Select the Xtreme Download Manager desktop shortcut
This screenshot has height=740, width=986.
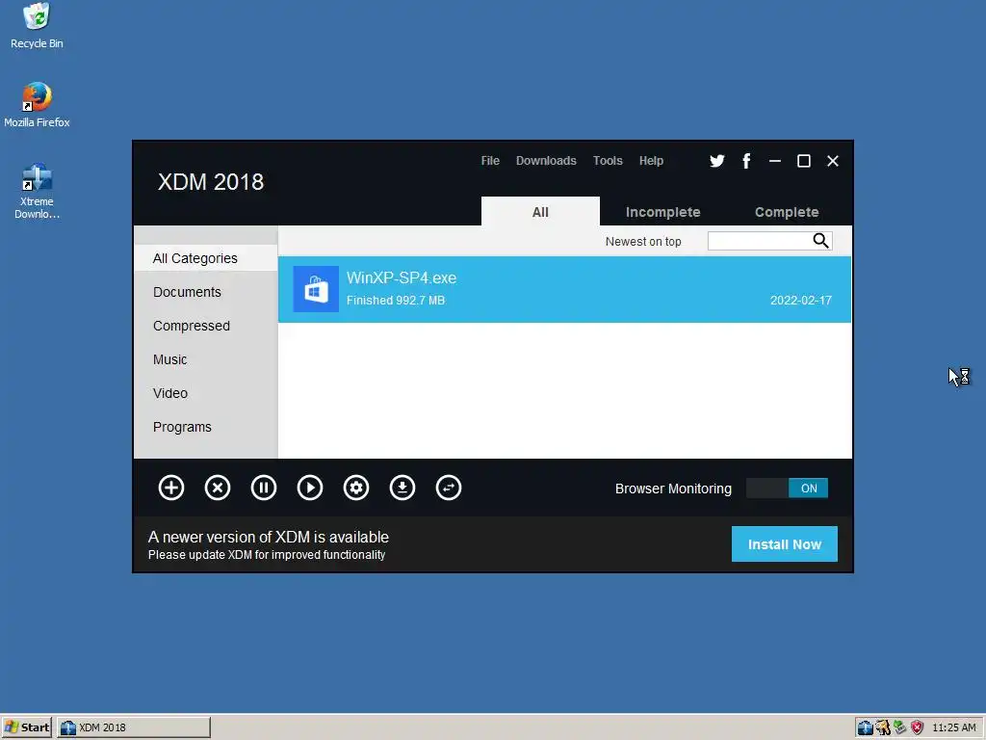click(x=37, y=192)
